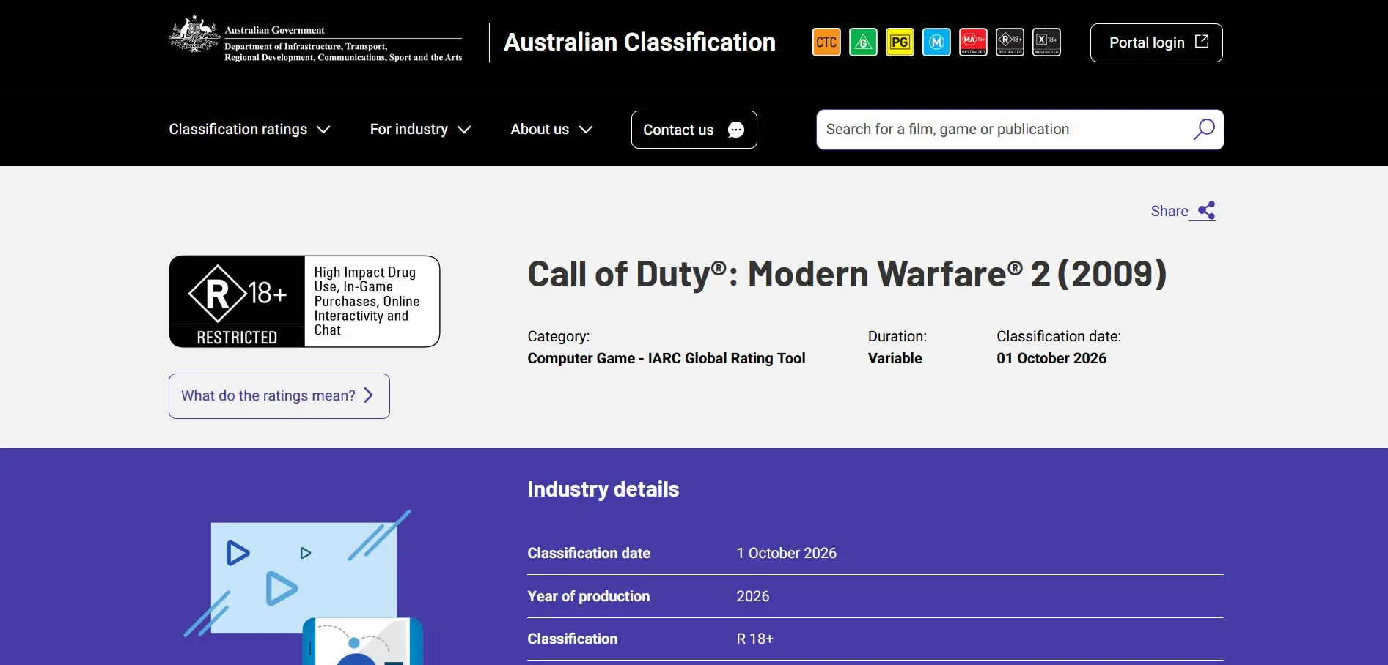
Task: Click the R 18+ icon in header
Action: click(1010, 42)
